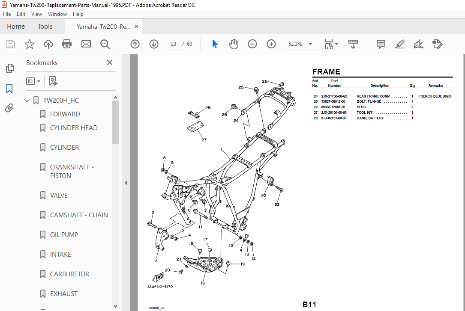
Task: Add a comment sticky note
Action: click(x=381, y=44)
